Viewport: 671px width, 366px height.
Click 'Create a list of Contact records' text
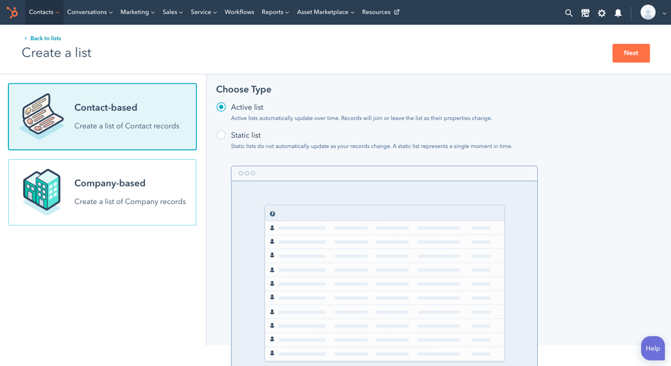pyautogui.click(x=127, y=126)
